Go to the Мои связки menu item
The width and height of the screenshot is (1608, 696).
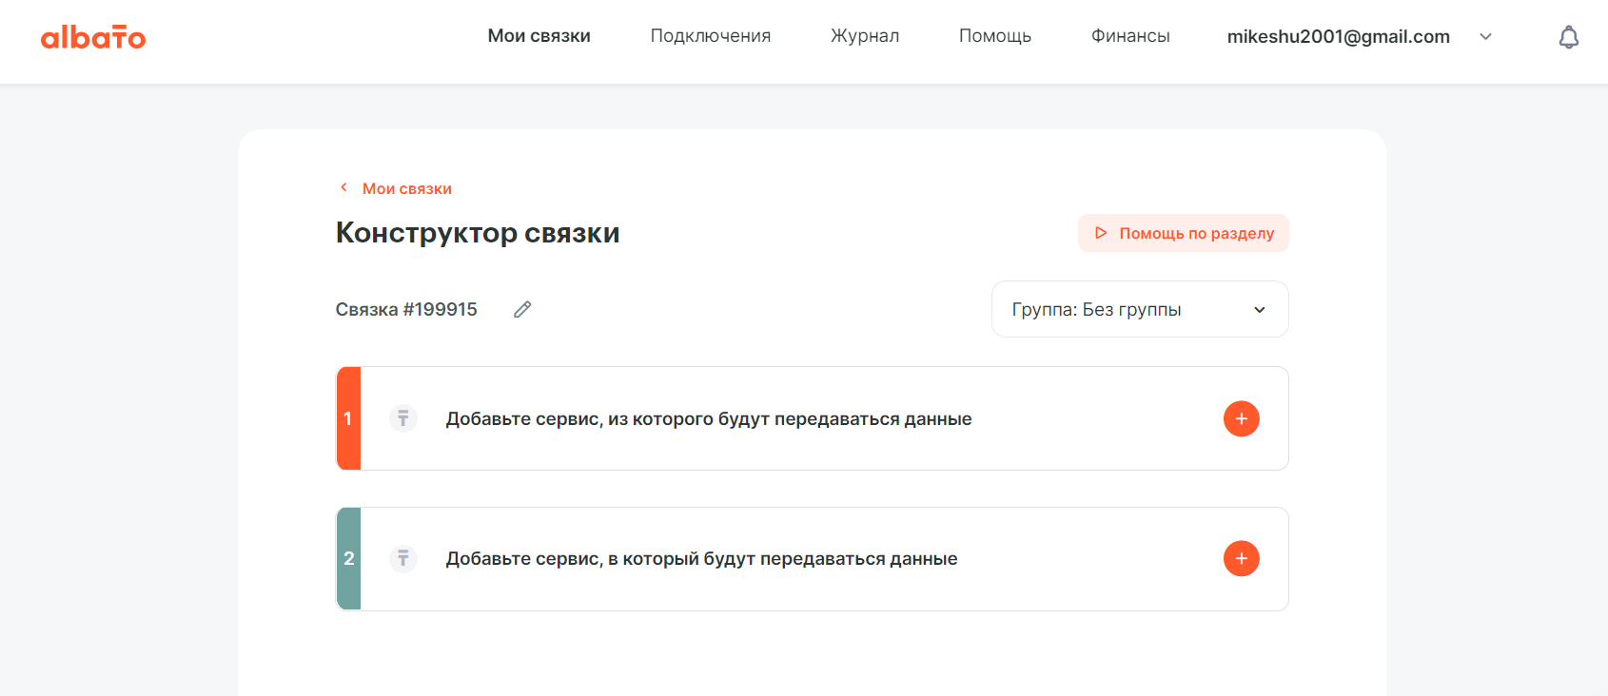tap(539, 36)
